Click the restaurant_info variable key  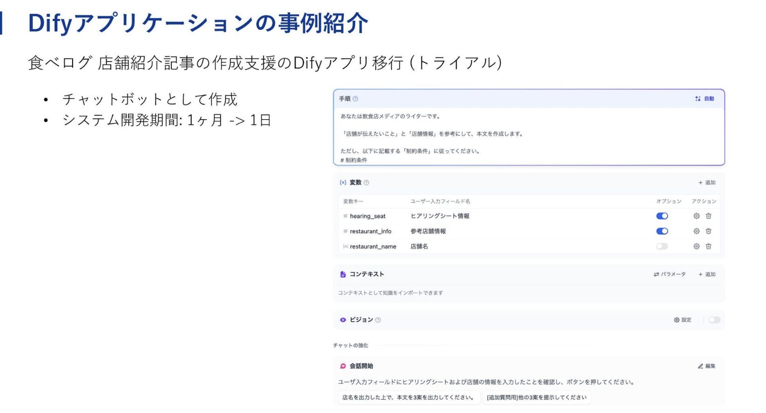[371, 232]
